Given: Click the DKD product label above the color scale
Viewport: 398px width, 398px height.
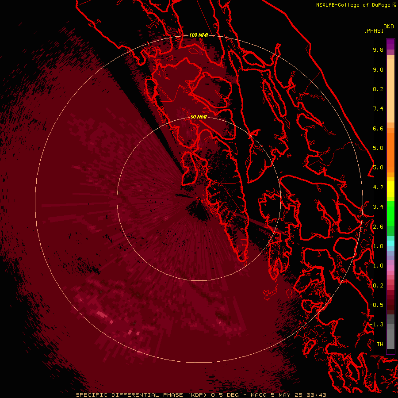Looking at the screenshot, I should (x=389, y=27).
